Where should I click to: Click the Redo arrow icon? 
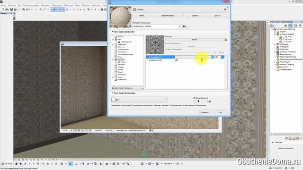[x=36, y=9]
